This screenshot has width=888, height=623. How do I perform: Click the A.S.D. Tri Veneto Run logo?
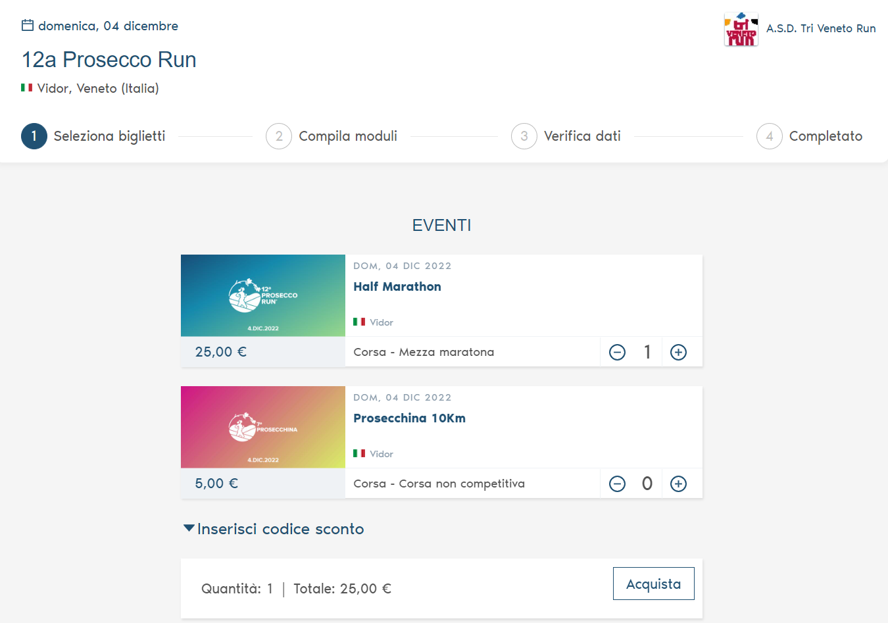pos(741,30)
